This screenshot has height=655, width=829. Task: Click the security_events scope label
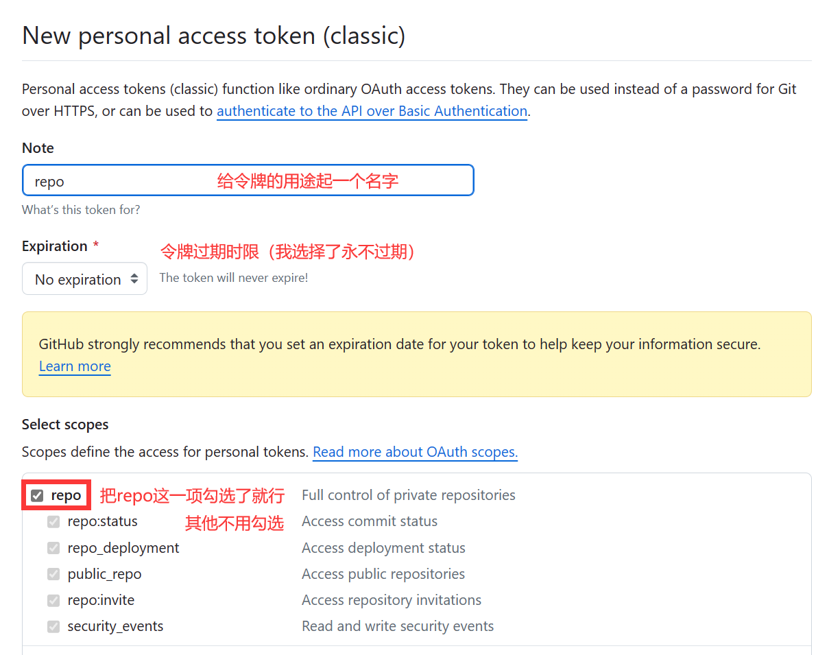(x=115, y=626)
